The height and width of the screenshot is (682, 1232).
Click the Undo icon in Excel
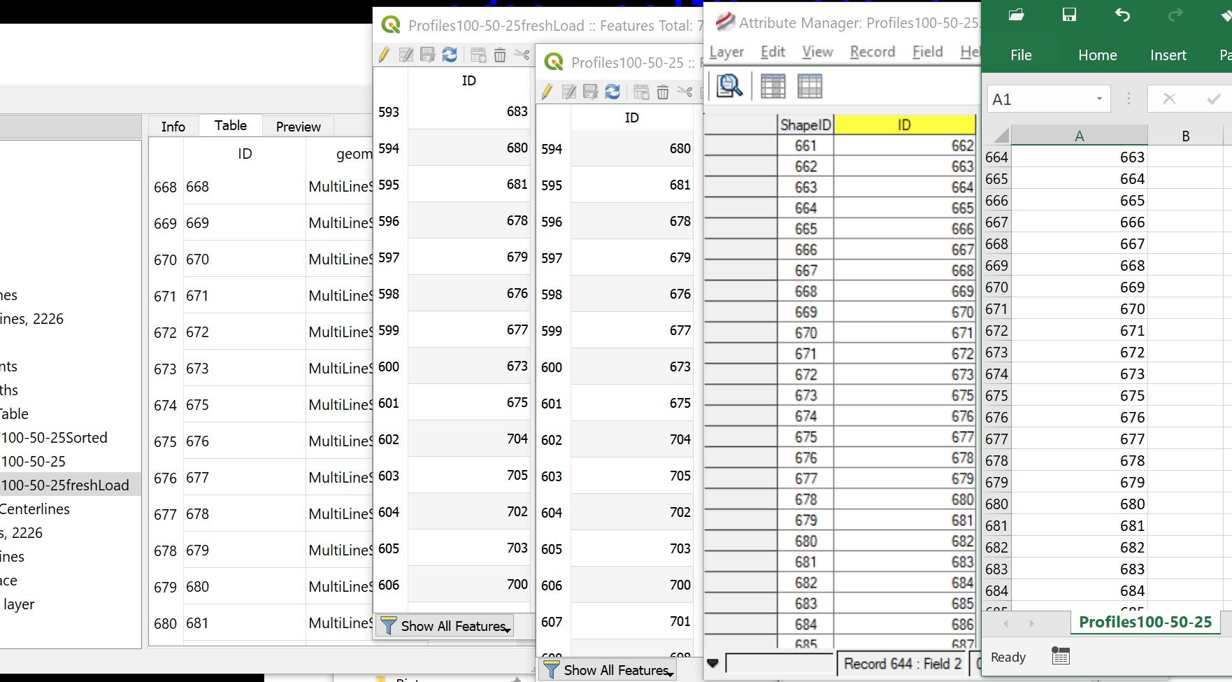click(x=1122, y=15)
